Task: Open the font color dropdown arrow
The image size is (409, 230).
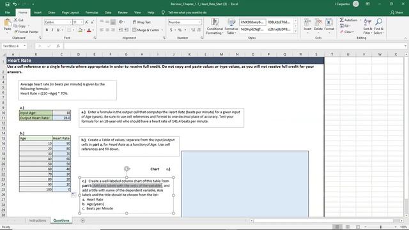Action: (x=93, y=30)
